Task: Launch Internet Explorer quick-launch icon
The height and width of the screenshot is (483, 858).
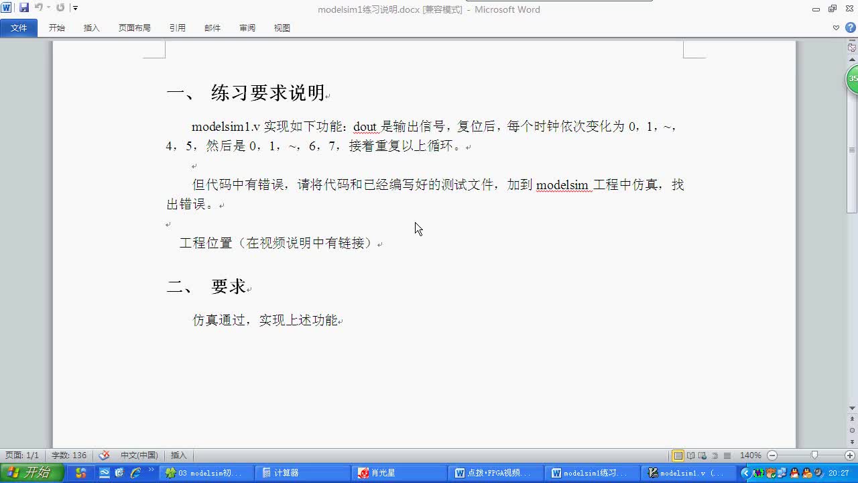Action: (135, 473)
